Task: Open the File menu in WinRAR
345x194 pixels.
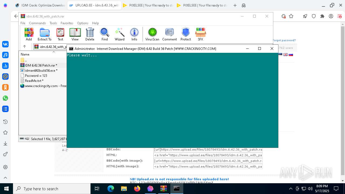Action: pos(23,23)
